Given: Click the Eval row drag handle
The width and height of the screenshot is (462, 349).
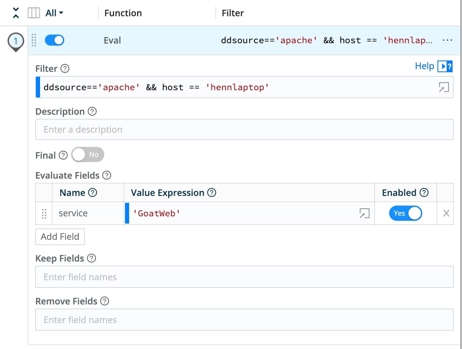Looking at the screenshot, I should click(34, 40).
